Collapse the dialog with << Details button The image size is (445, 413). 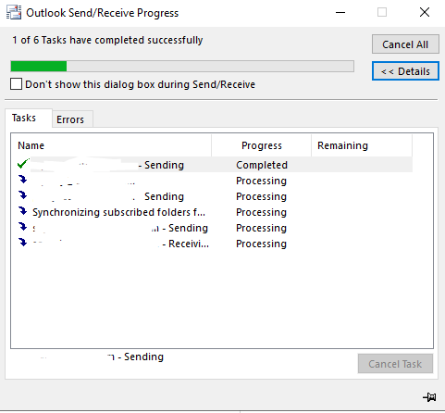pos(405,71)
